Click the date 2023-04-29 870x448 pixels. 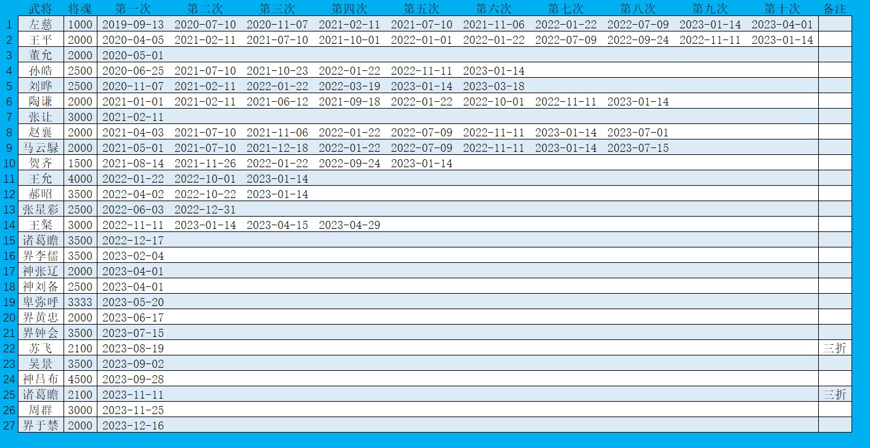pos(350,225)
